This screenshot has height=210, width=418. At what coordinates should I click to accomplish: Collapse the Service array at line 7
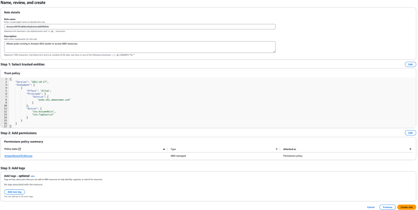pos(8,96)
